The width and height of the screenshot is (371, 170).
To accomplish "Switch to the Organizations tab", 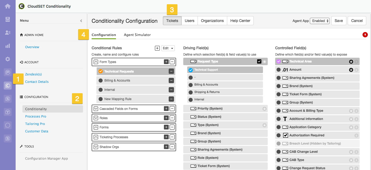I will [212, 21].
